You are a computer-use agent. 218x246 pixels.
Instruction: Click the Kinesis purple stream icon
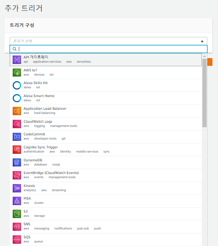[x=17, y=188]
